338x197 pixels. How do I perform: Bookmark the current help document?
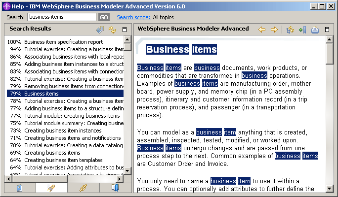(302, 30)
